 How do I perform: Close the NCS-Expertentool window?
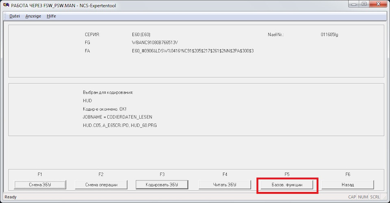click(x=379, y=4)
